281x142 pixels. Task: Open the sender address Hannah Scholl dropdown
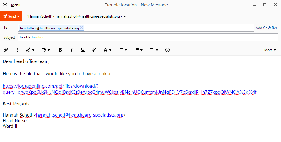pos(125,17)
